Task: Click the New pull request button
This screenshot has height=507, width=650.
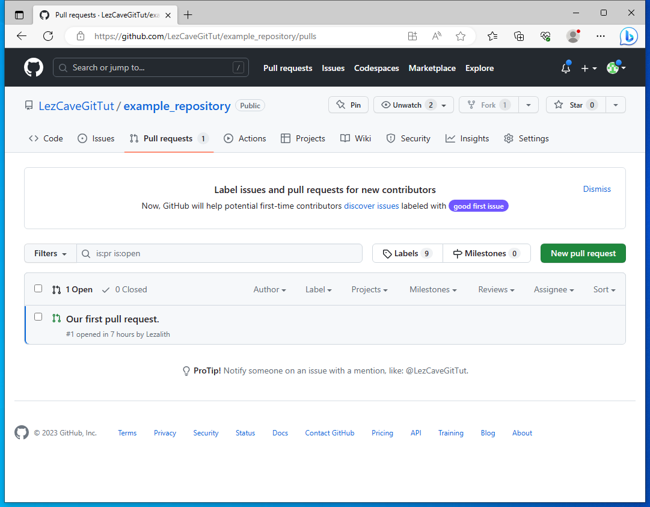Action: (x=583, y=253)
